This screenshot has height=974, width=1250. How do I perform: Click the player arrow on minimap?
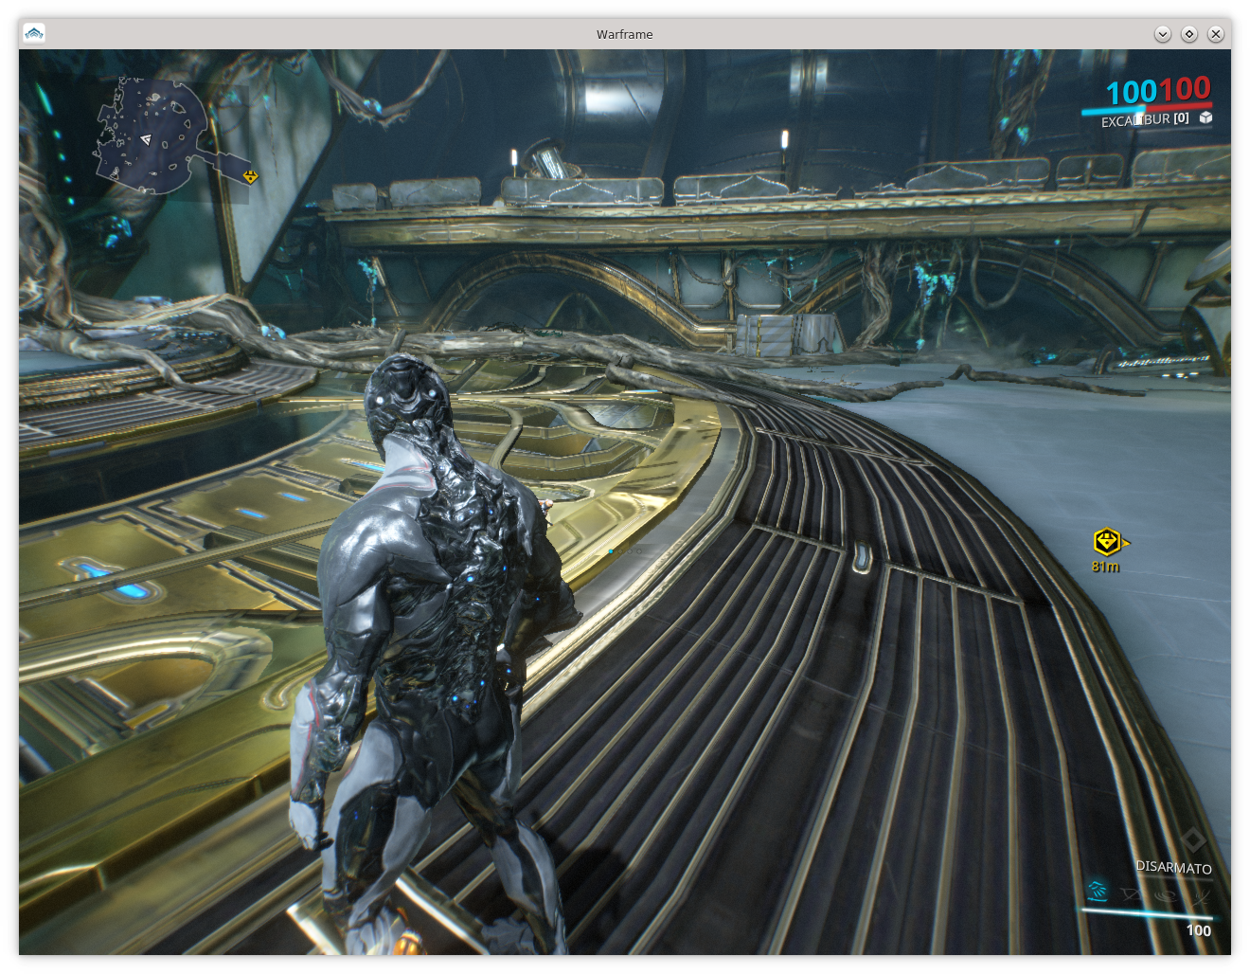coord(146,140)
